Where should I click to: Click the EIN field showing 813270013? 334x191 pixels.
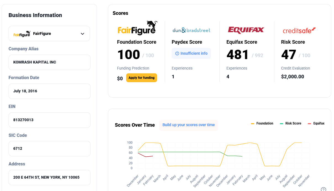point(49,120)
